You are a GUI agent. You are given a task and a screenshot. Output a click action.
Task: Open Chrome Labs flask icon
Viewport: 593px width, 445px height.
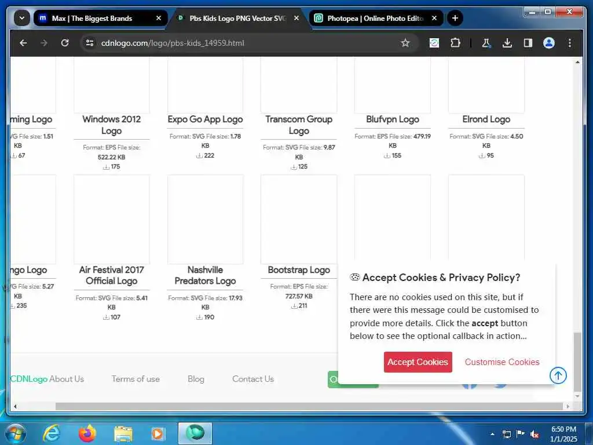click(x=486, y=43)
